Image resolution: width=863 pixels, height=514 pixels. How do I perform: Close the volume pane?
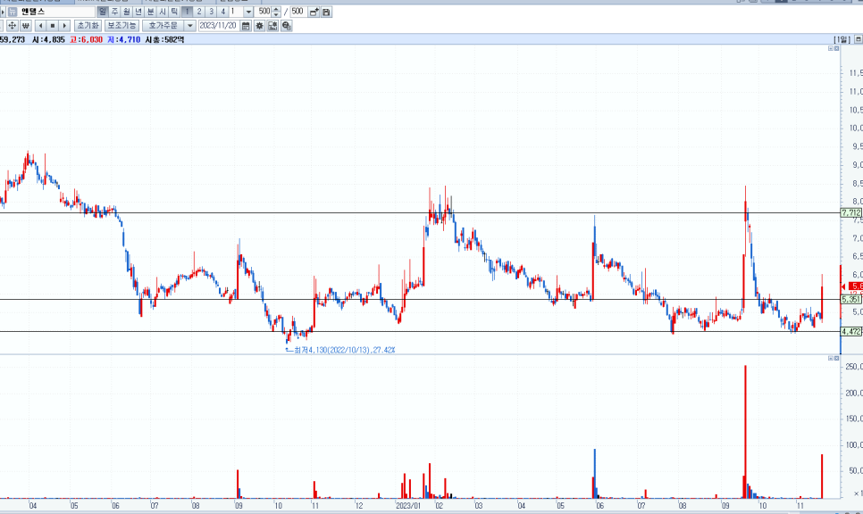836,358
